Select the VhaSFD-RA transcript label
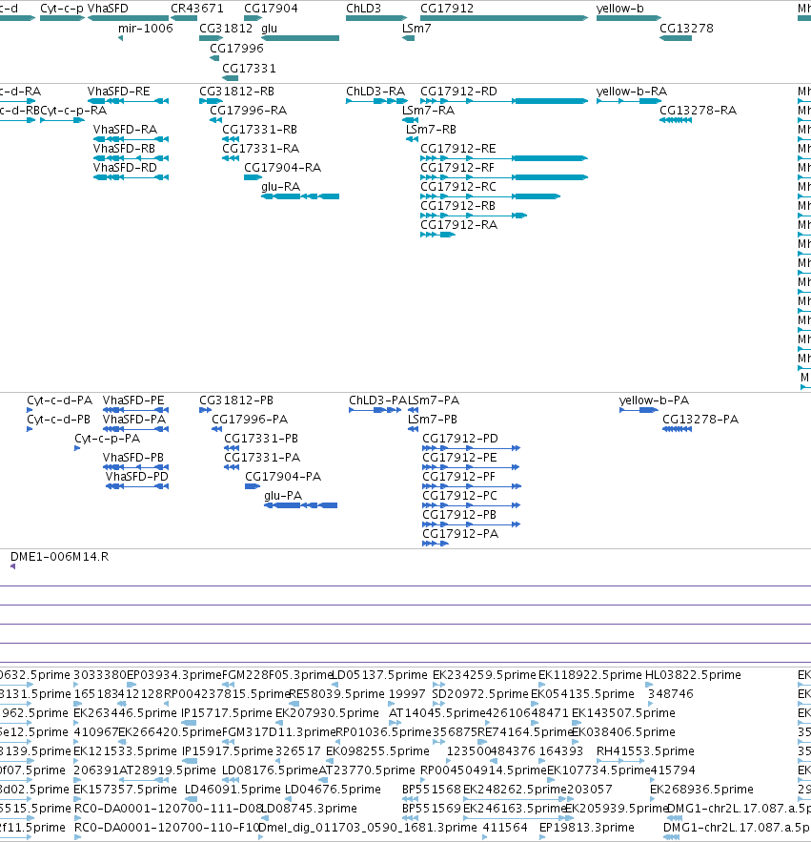Image resolution: width=811 pixels, height=842 pixels. pyautogui.click(x=125, y=130)
